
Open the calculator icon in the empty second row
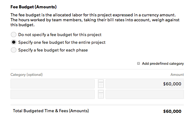pyautogui.click(x=101, y=94)
